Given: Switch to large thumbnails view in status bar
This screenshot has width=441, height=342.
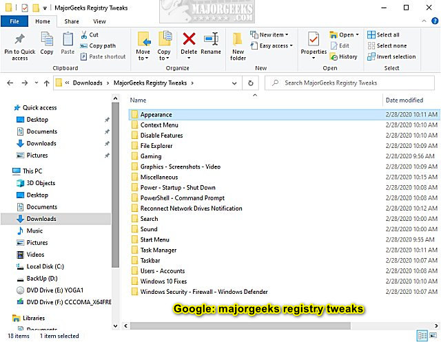Looking at the screenshot, I should (432, 336).
